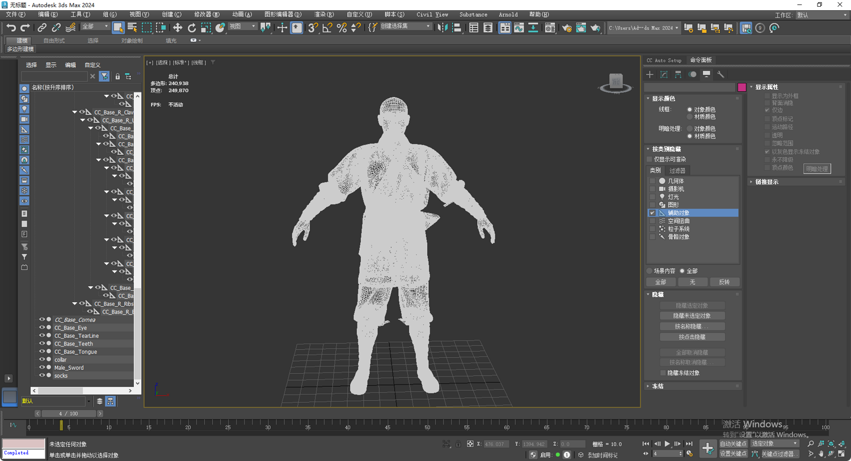
Task: Toggle visibility of the Male_Sword object
Action: [x=42, y=367]
